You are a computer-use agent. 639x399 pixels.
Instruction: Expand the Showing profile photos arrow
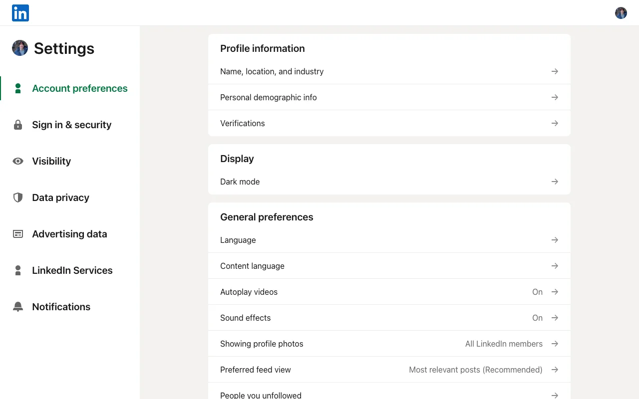tap(555, 344)
